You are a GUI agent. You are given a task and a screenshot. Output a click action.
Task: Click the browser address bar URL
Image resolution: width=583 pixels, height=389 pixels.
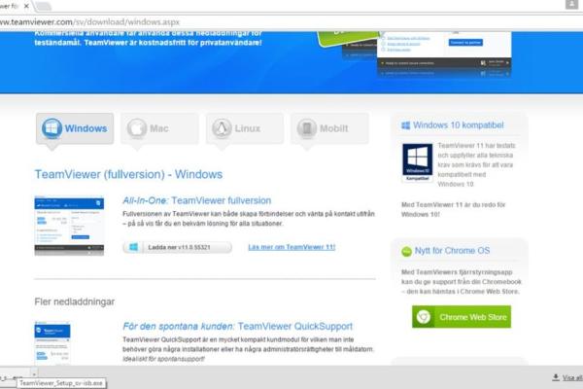89,22
